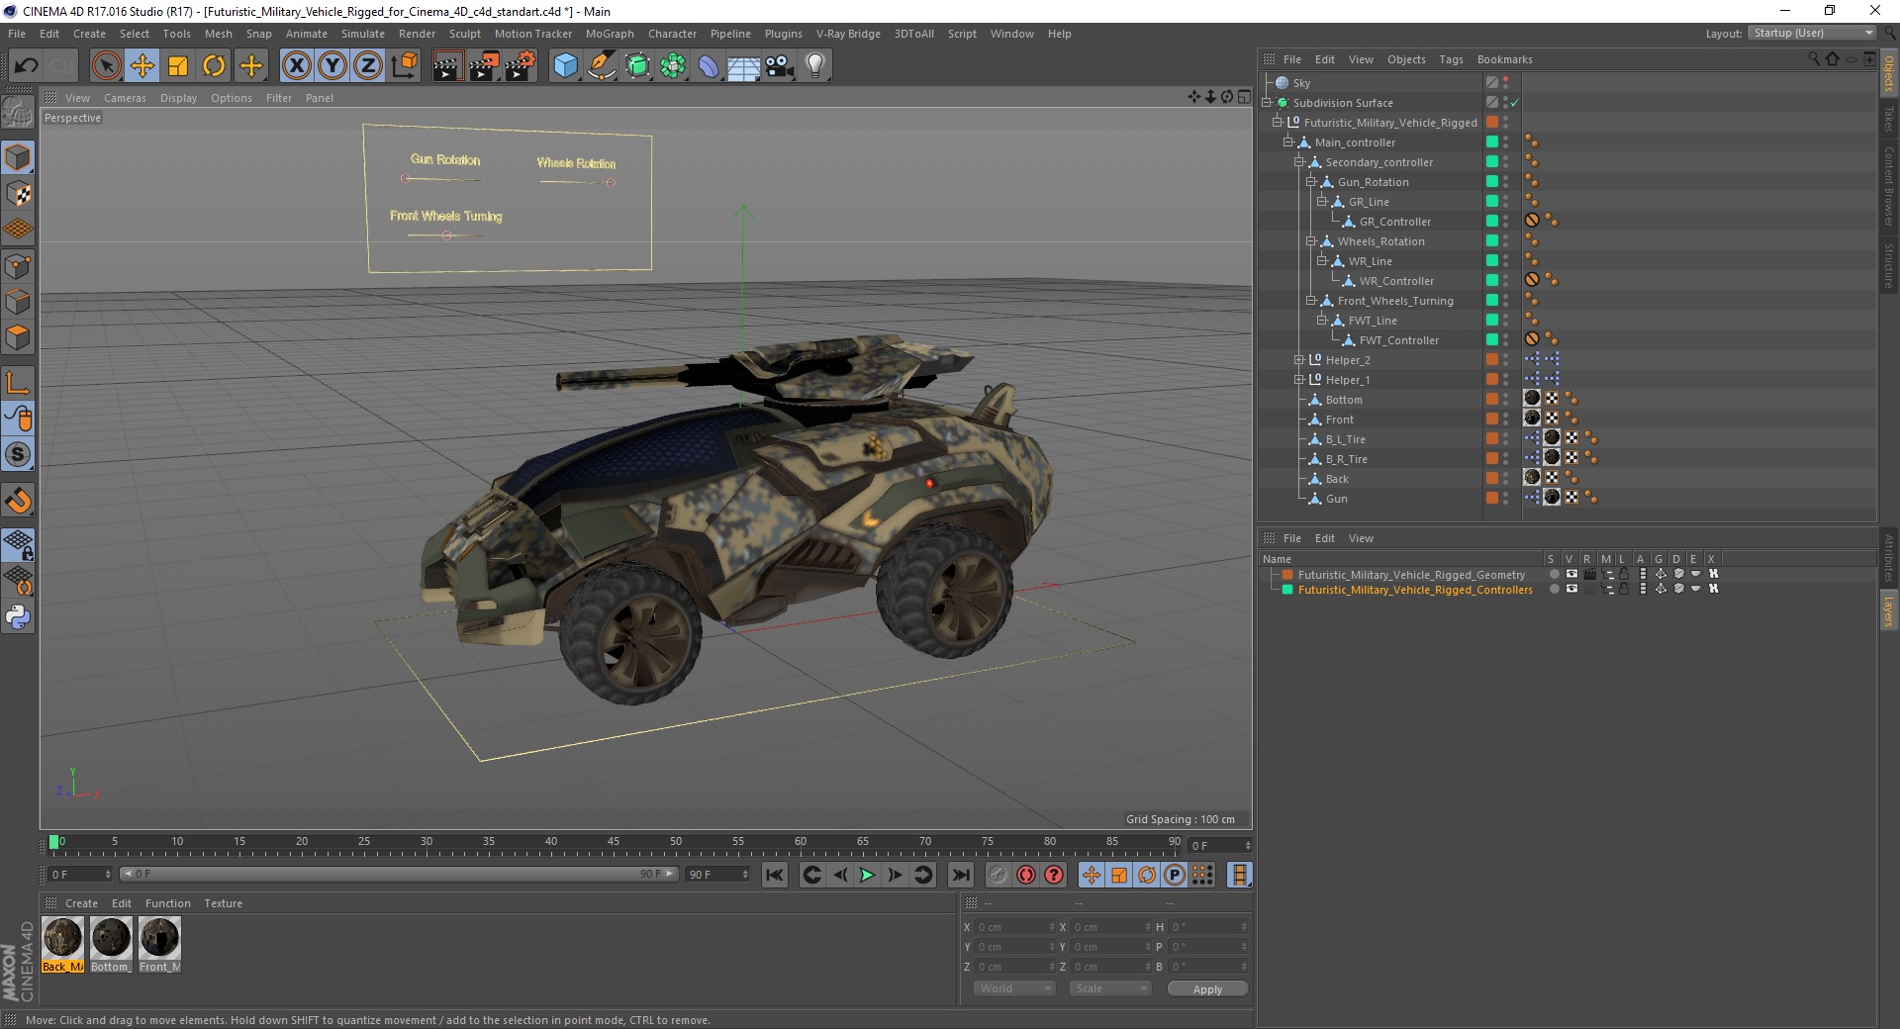Click Apply button in coordinates panel

point(1207,988)
